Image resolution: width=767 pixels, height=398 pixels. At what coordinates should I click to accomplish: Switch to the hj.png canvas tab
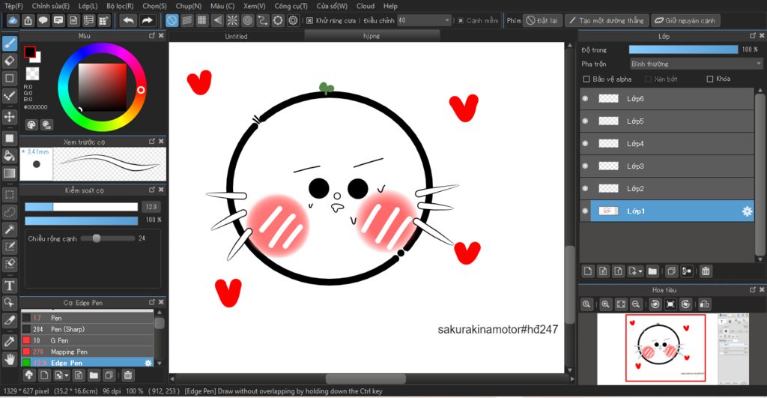click(x=372, y=36)
